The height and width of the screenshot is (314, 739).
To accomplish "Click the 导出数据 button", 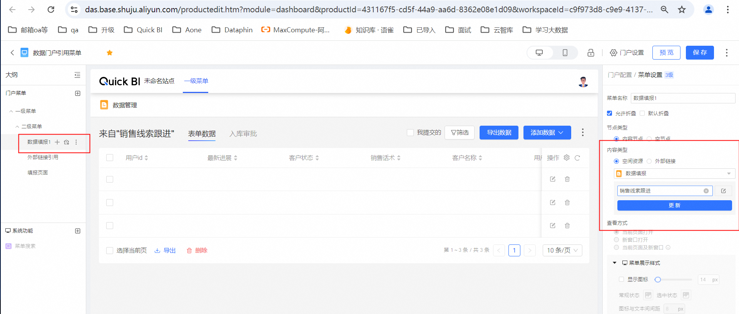I will pyautogui.click(x=499, y=133).
